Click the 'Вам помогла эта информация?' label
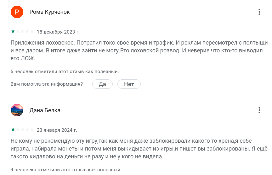The width and height of the screenshot is (272, 175). [x=47, y=84]
